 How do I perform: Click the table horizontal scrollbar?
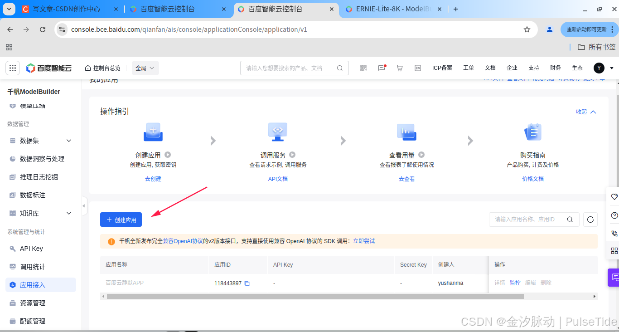tap(315, 296)
